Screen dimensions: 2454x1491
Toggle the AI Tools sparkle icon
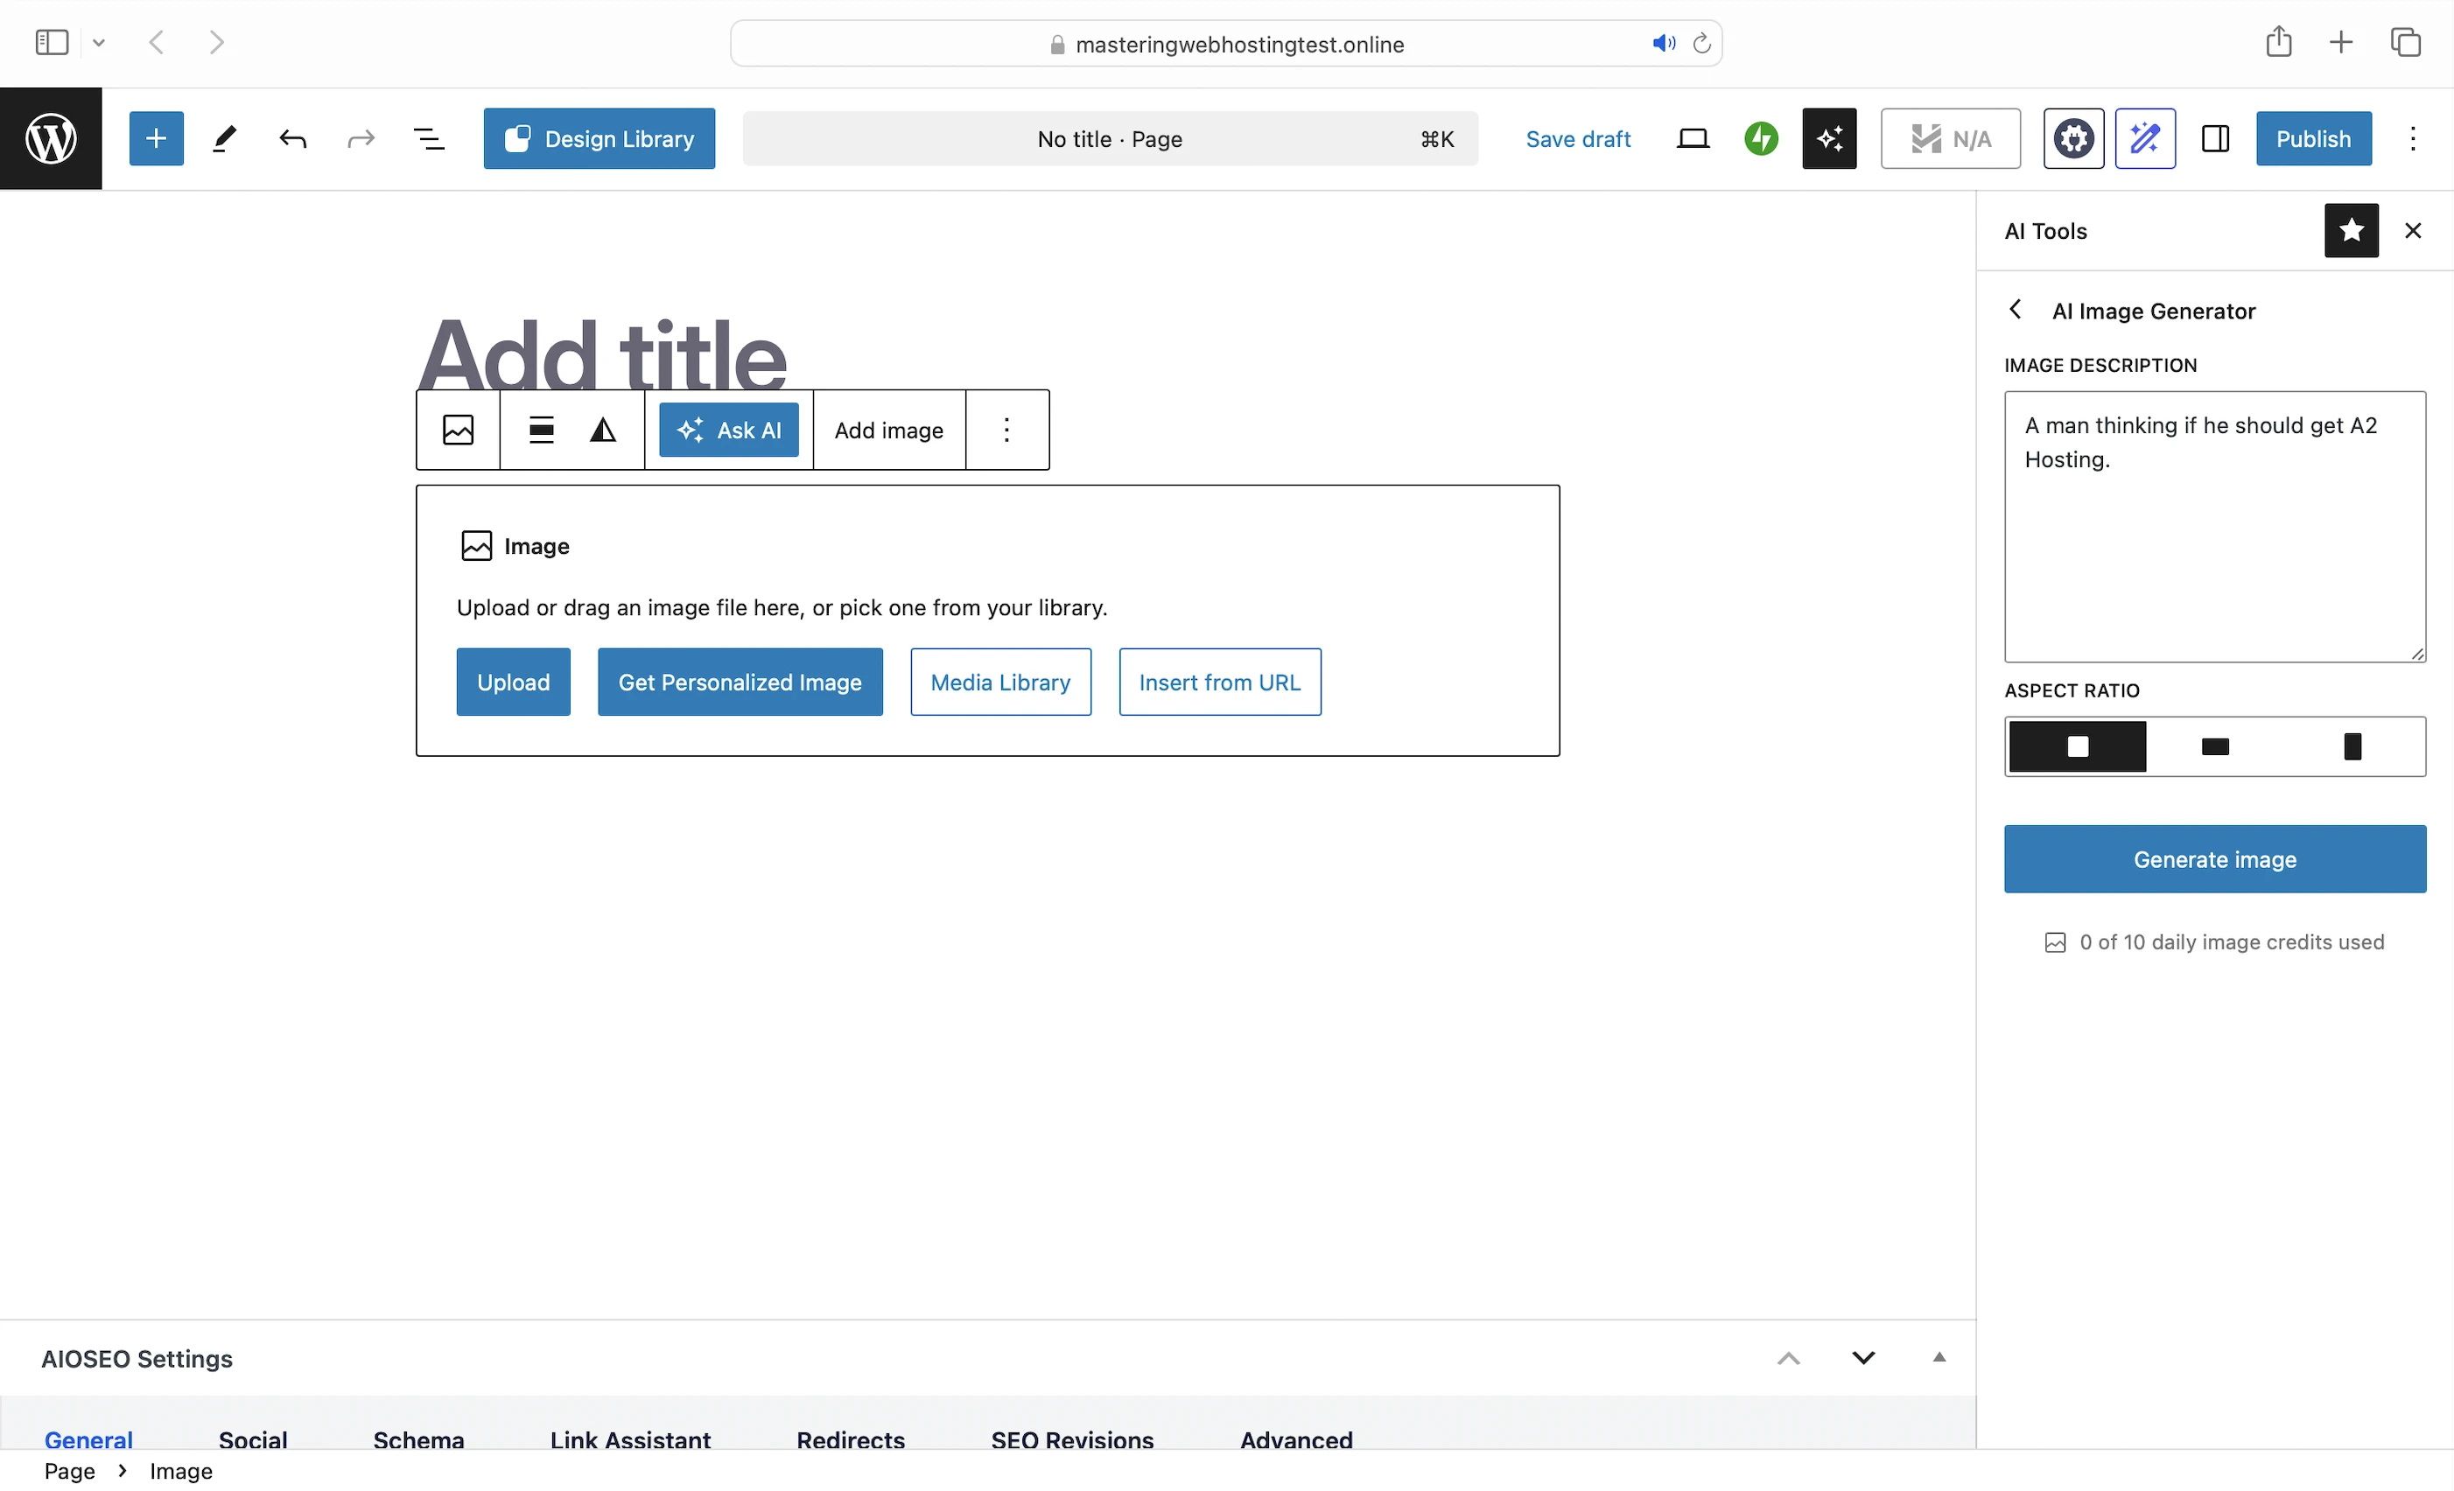click(1828, 138)
